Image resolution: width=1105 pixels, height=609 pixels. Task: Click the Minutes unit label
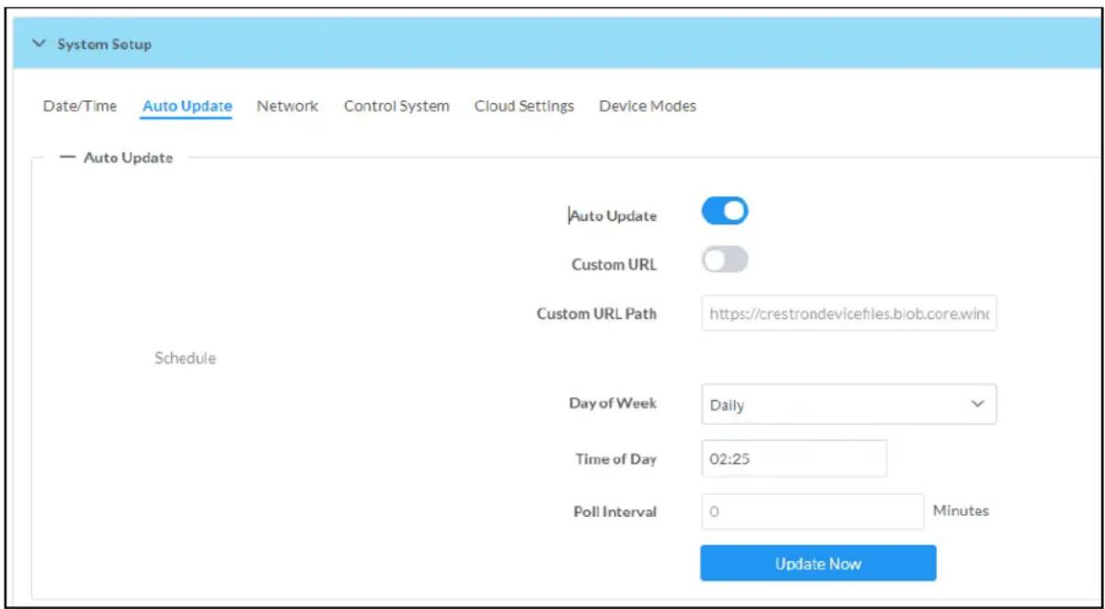961,511
